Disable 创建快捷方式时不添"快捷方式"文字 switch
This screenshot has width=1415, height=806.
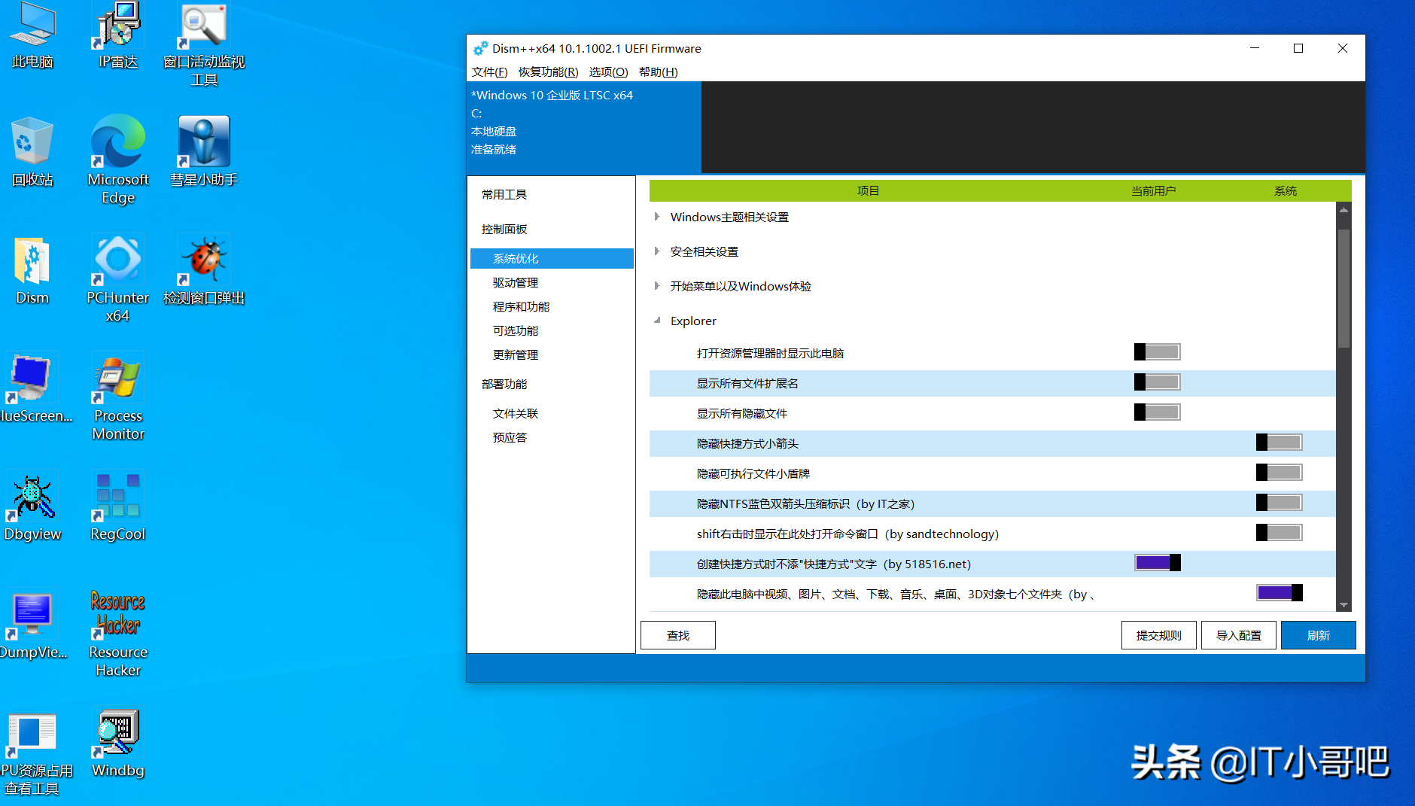click(1158, 563)
